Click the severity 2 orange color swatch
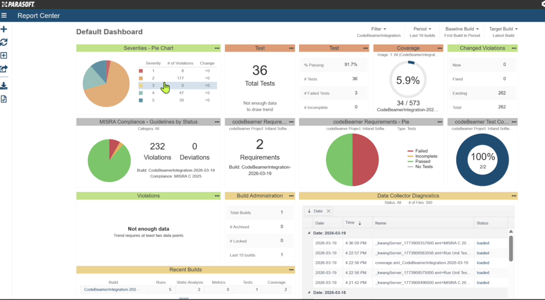Screen dimensions: 545x300 click(141, 79)
